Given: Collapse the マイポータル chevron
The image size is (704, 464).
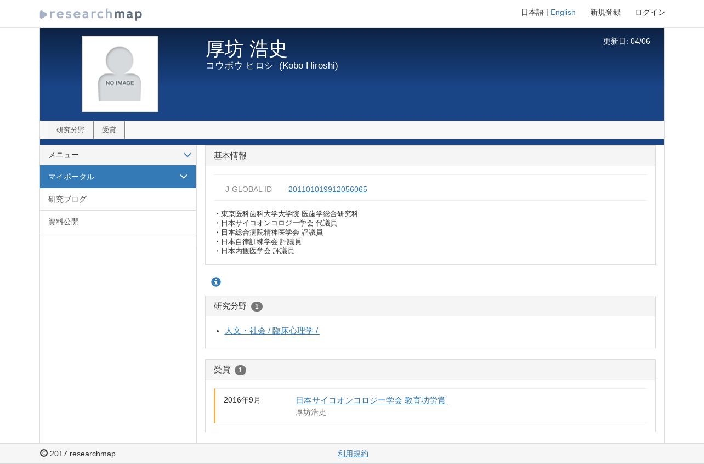Looking at the screenshot, I should (184, 177).
